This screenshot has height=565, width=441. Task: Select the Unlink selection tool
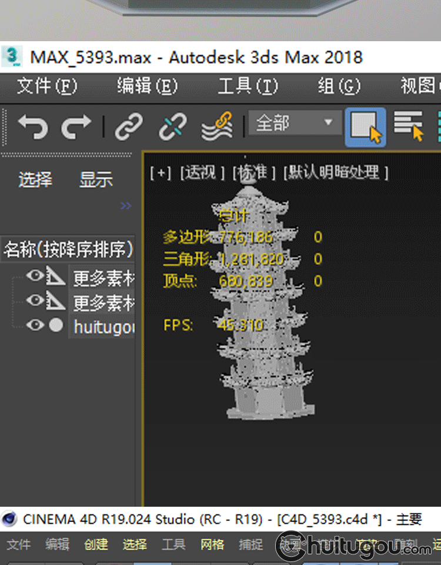[173, 127]
